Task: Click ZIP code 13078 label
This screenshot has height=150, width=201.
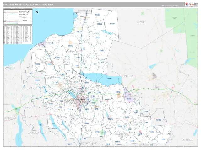Action: click(x=86, y=109)
